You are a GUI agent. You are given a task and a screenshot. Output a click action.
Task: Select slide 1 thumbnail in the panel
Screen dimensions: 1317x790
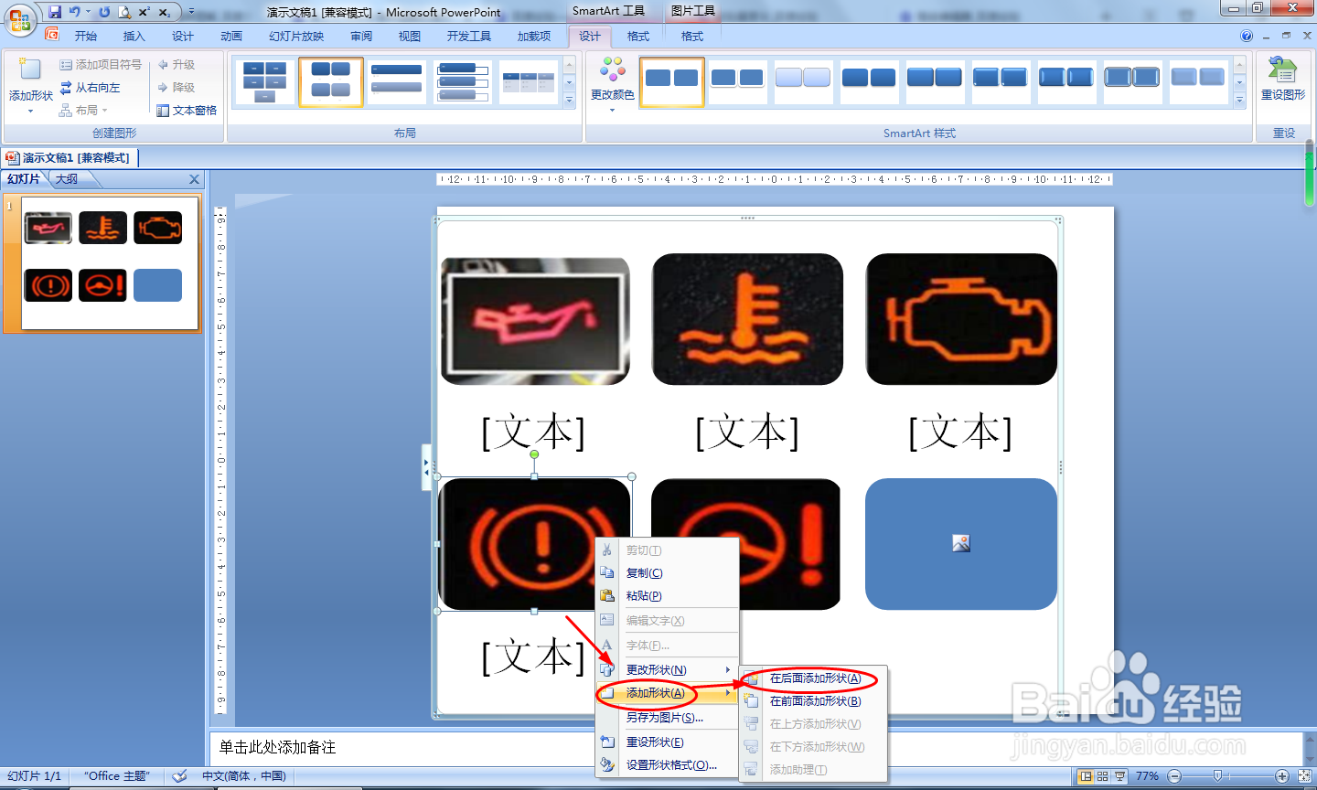(x=110, y=263)
